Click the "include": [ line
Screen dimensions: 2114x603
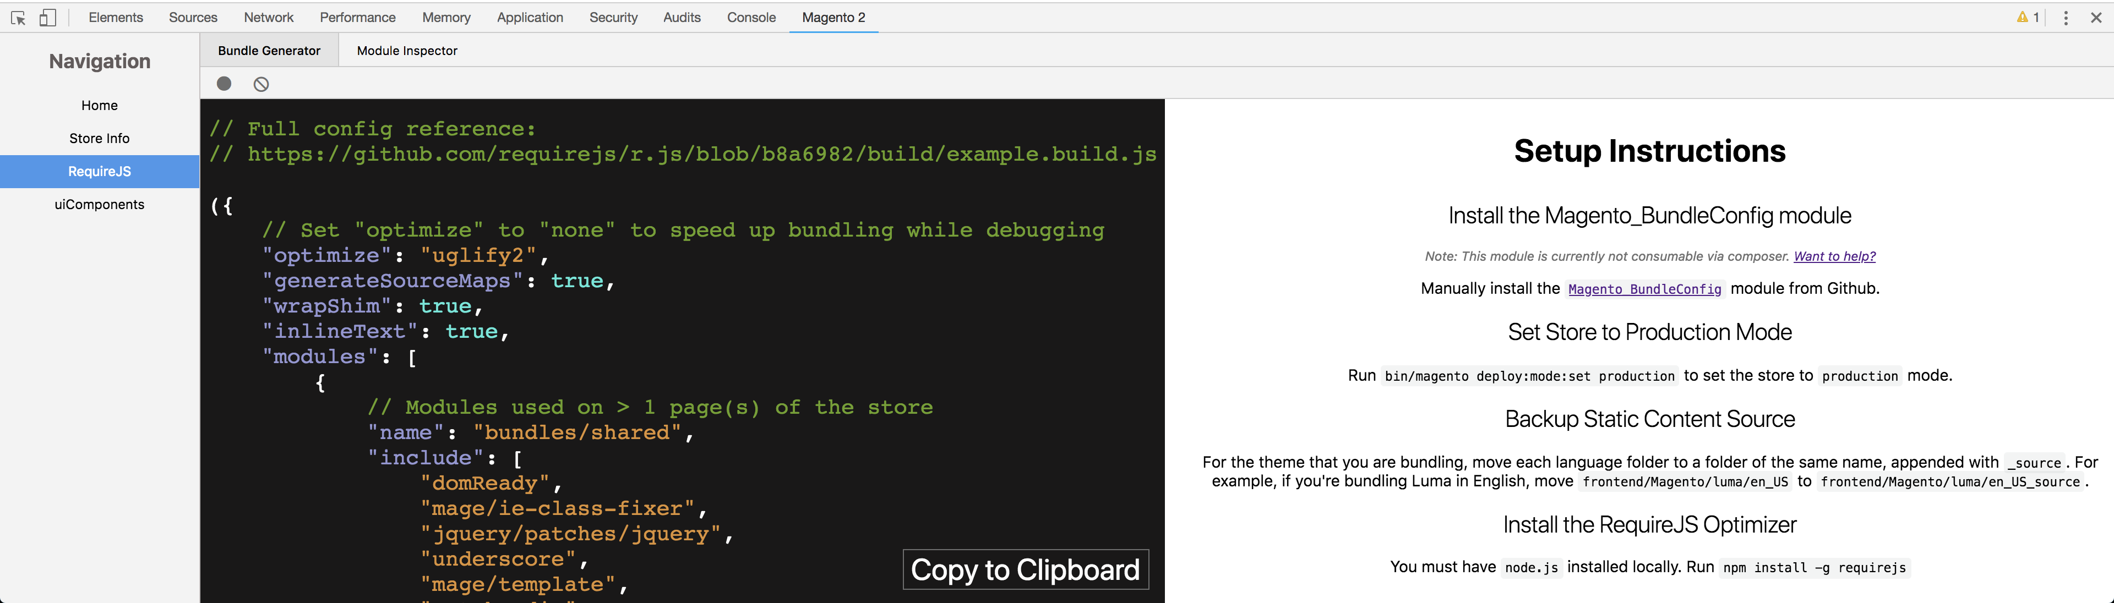pos(445,459)
